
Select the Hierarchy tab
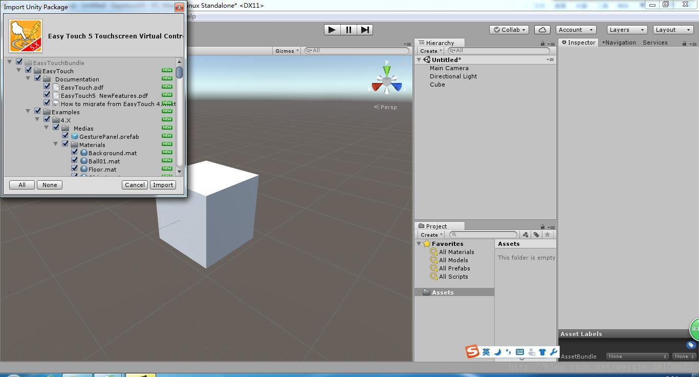click(440, 43)
